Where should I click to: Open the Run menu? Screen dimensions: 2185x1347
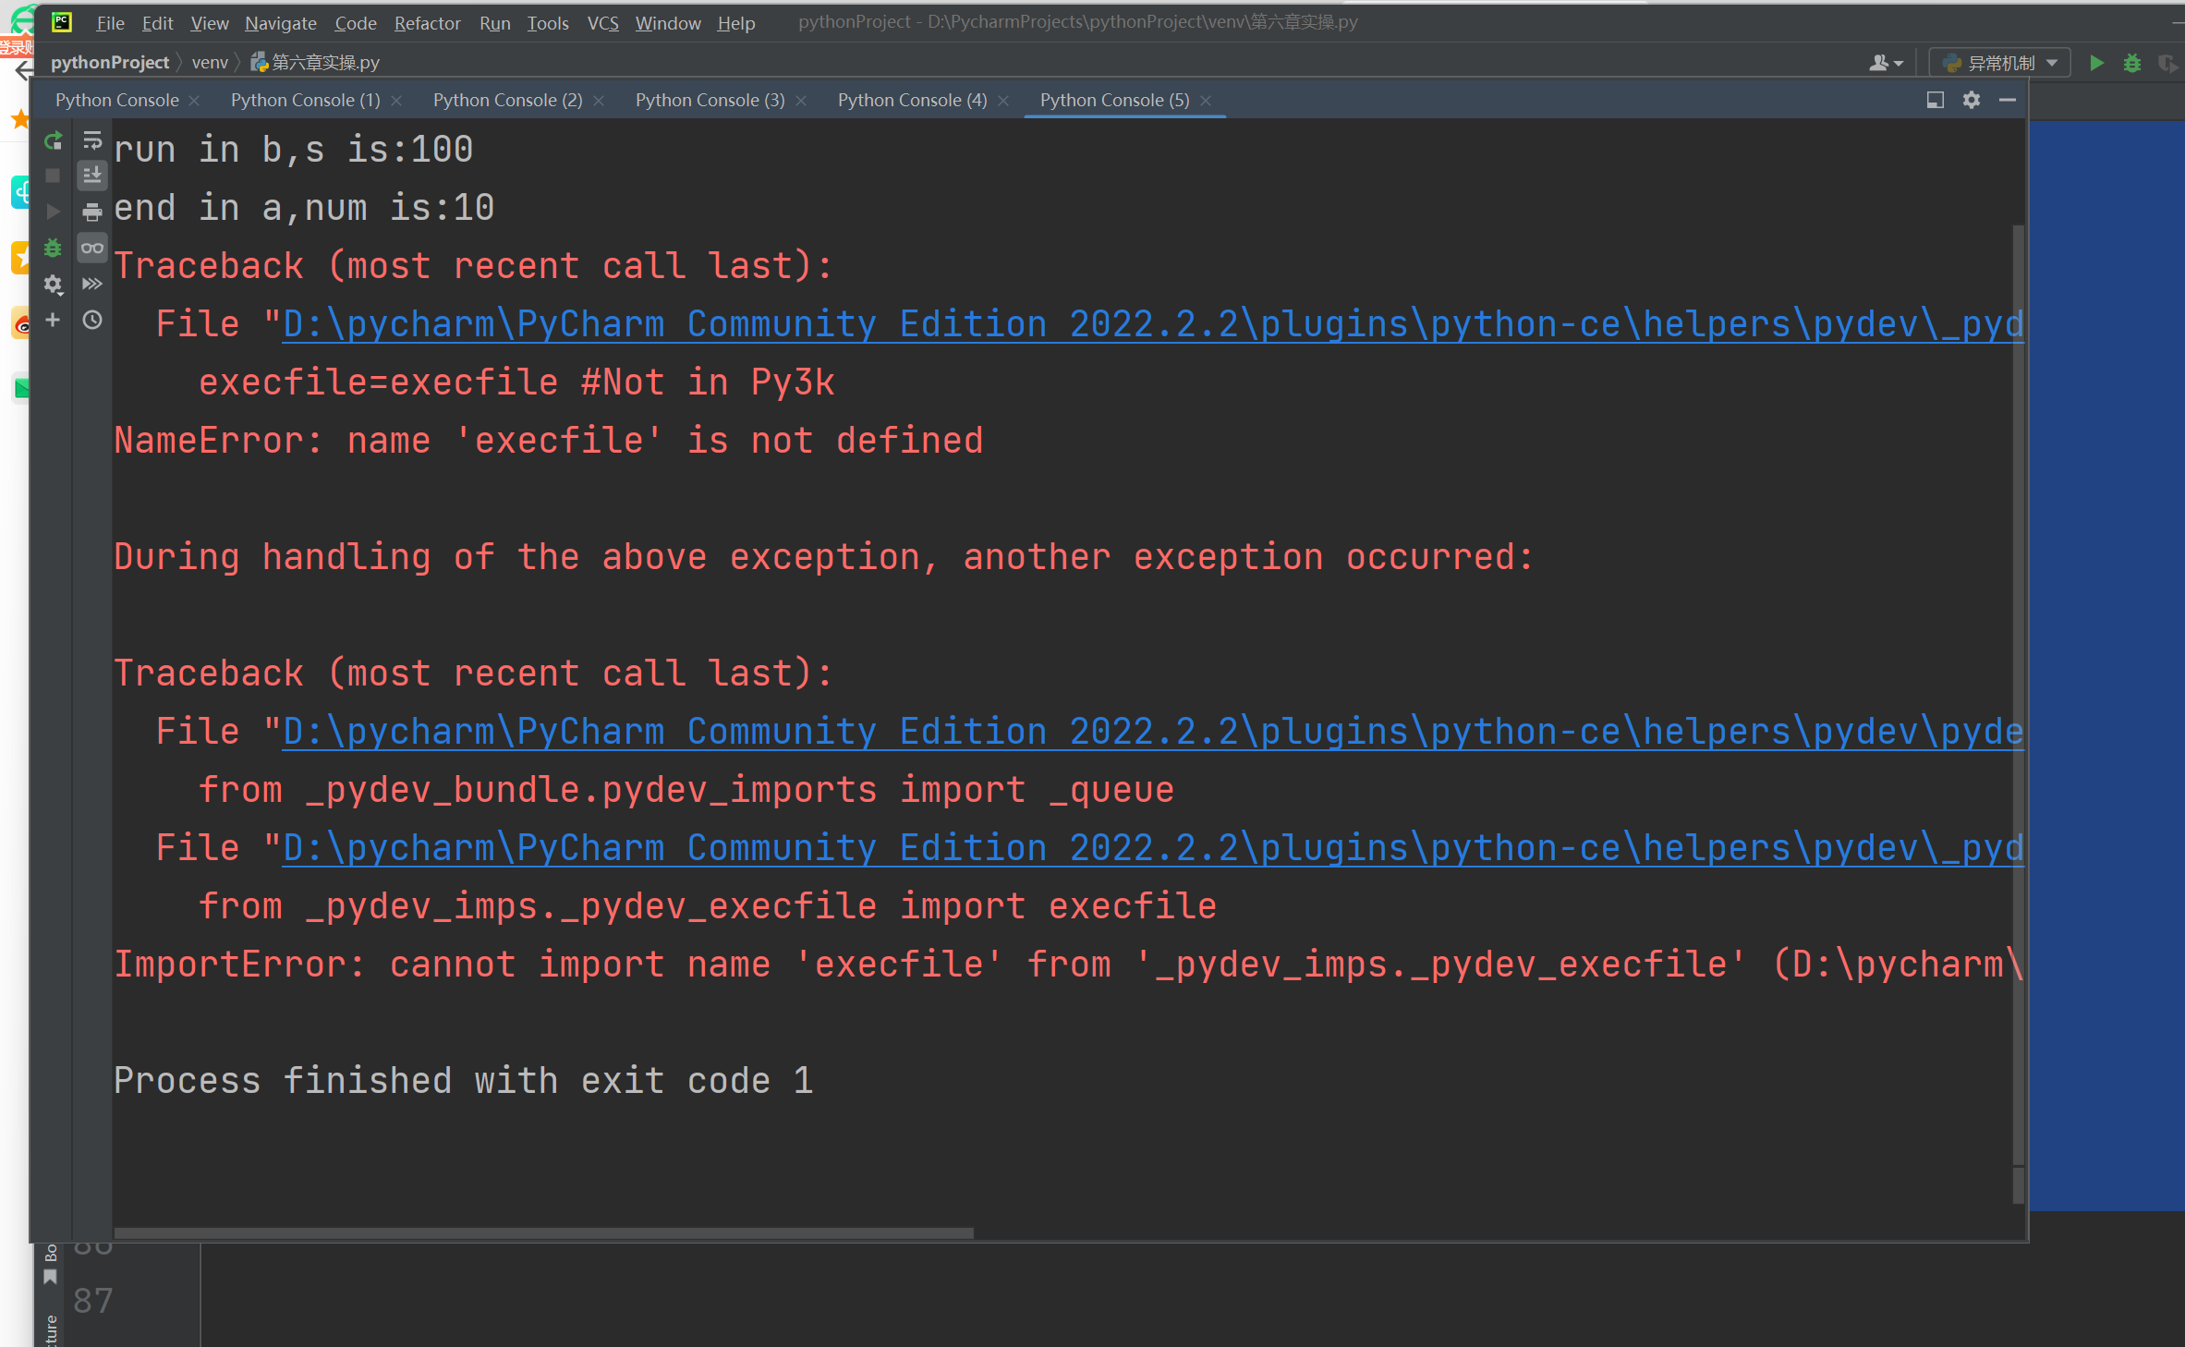click(494, 22)
